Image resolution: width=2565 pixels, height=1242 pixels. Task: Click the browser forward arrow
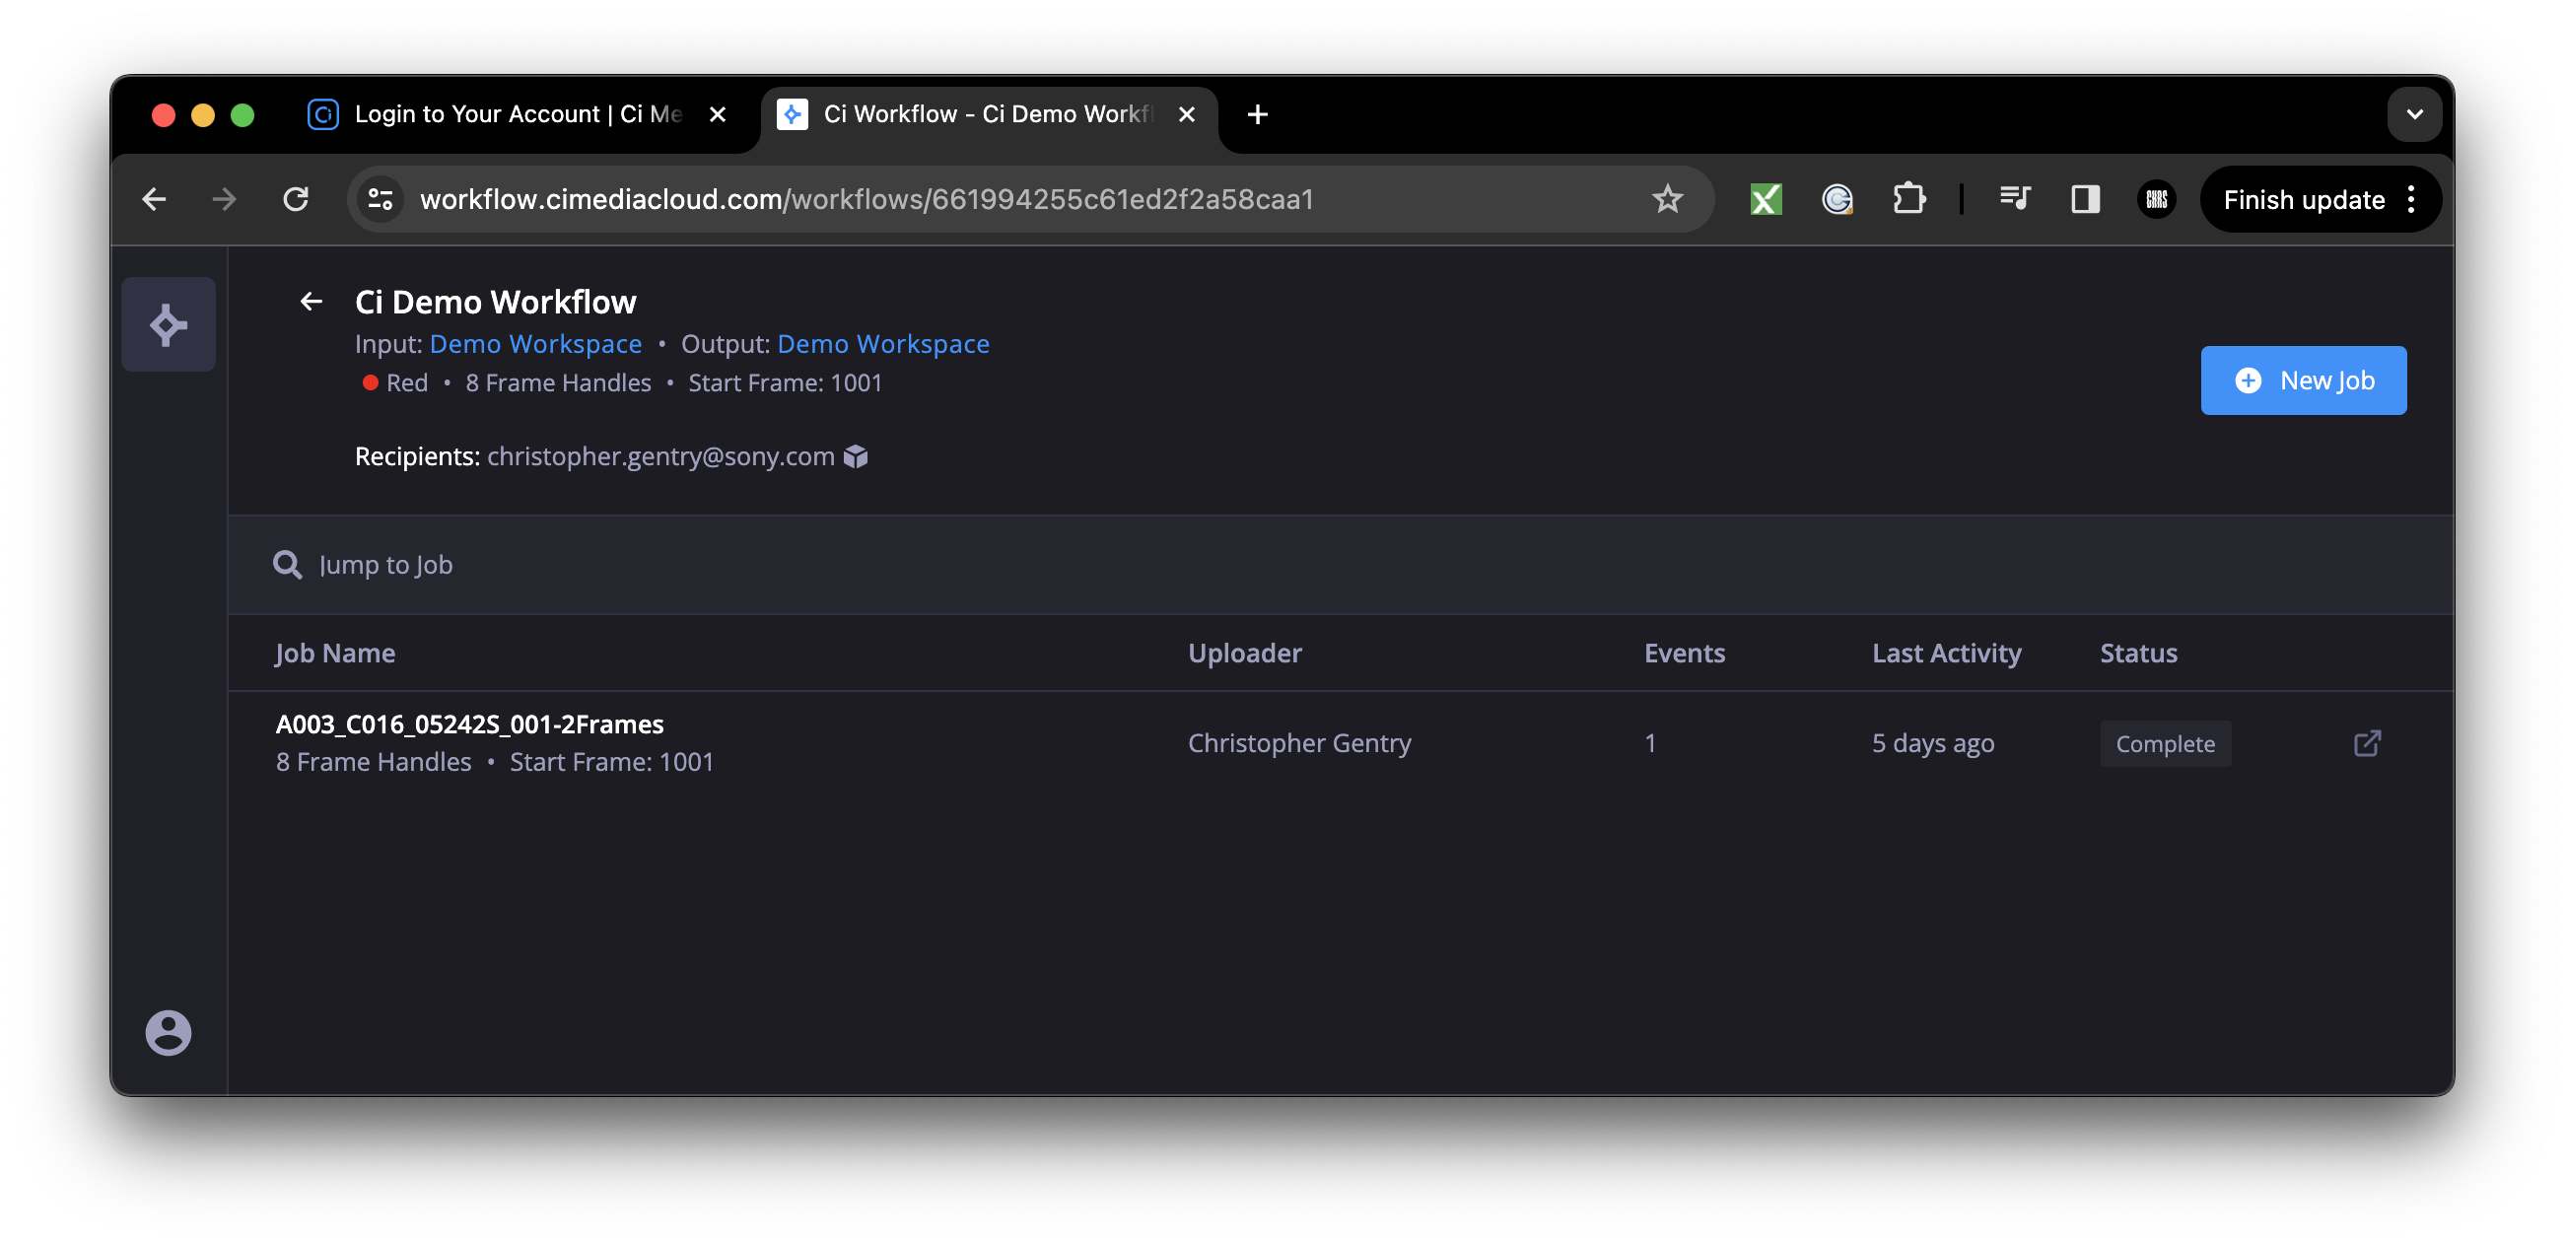pyautogui.click(x=225, y=199)
